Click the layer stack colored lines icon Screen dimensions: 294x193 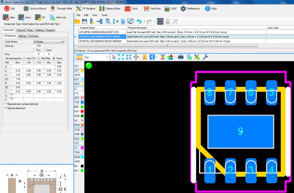[x=79, y=57]
